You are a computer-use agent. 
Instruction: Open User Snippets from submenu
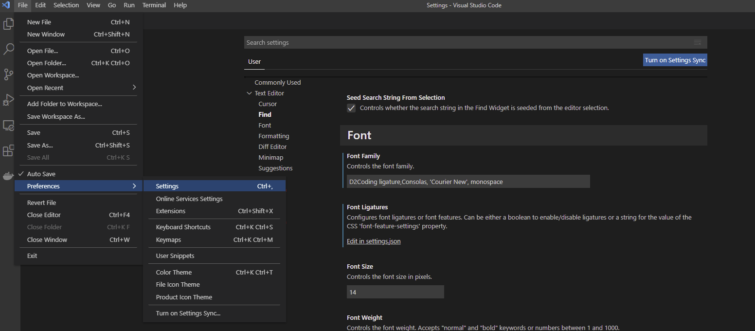[215, 256]
